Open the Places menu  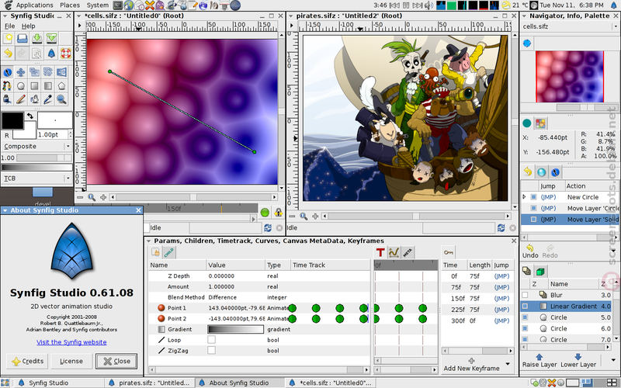point(70,5)
